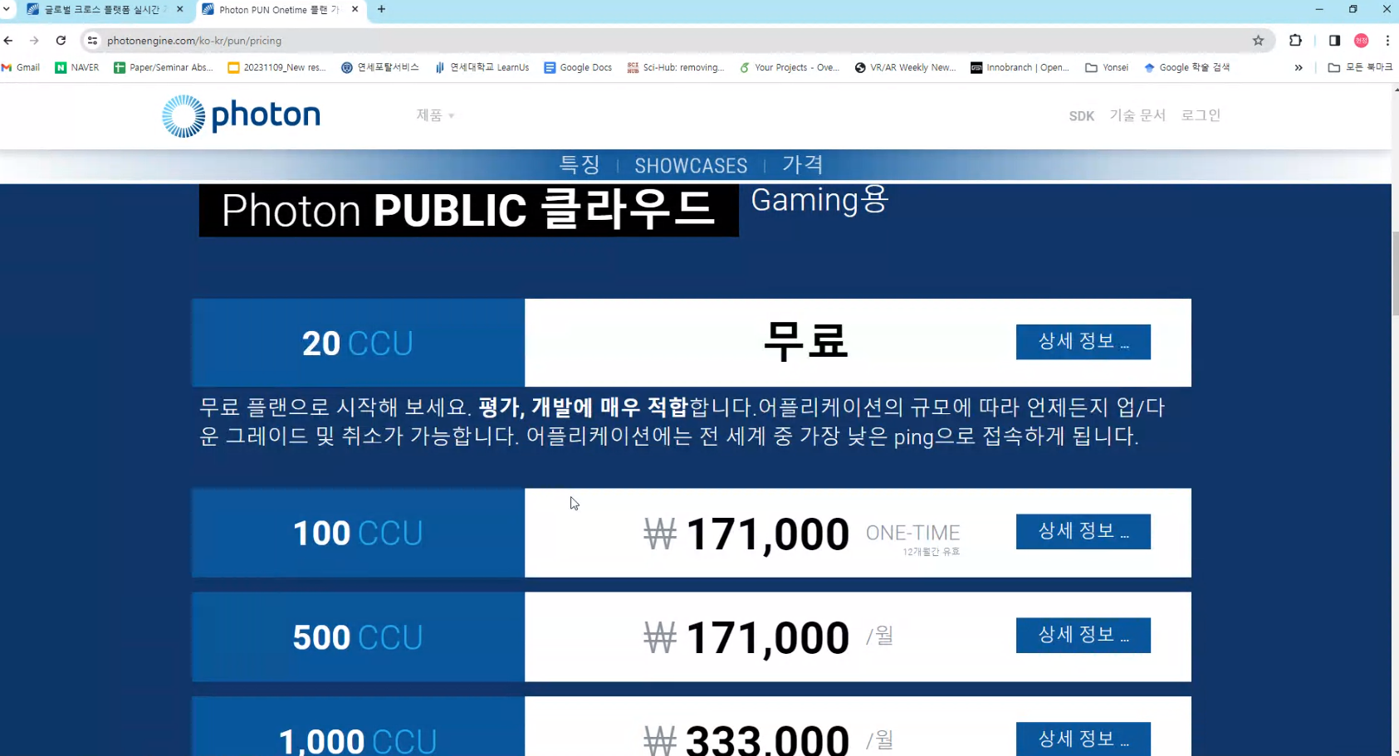Select the Photon PUN Onetime tab
This screenshot has width=1399, height=756.
click(x=279, y=9)
